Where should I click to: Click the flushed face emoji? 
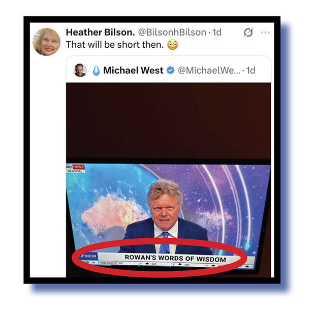tap(172, 45)
